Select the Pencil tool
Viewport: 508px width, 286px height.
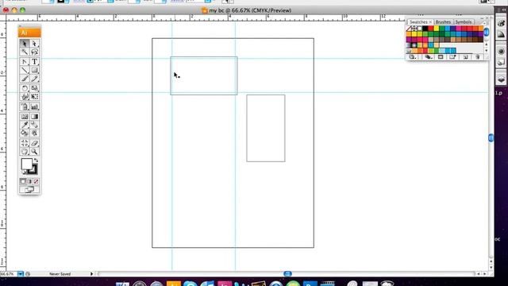(x=35, y=79)
